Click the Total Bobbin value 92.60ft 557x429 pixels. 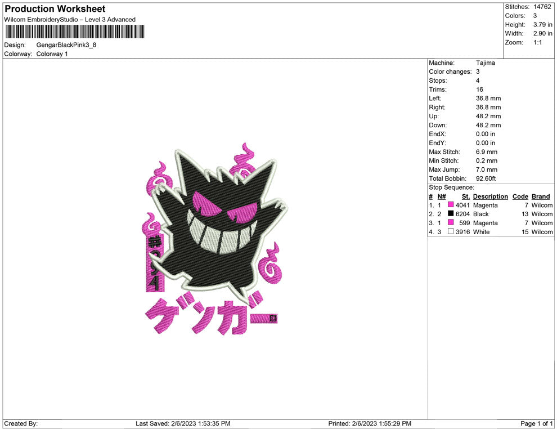486,178
